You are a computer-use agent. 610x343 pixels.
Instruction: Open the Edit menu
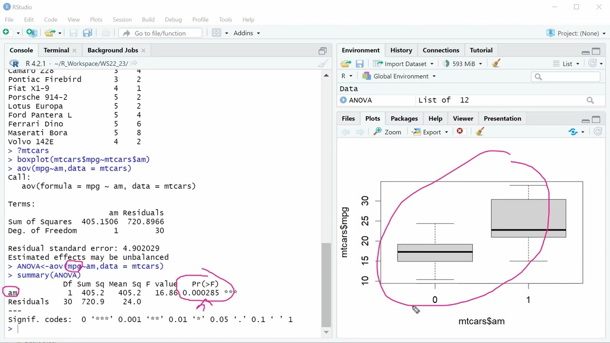(29, 20)
